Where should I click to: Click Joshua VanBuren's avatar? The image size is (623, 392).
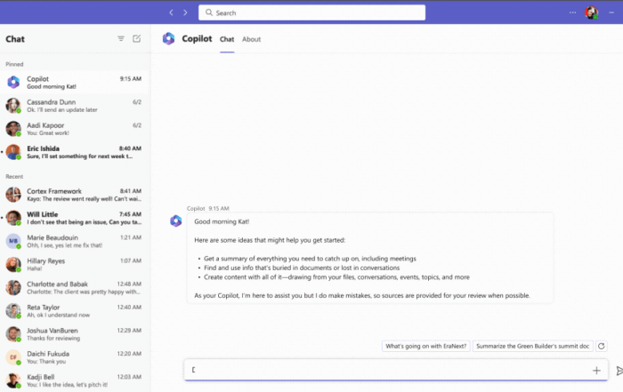coord(13,334)
